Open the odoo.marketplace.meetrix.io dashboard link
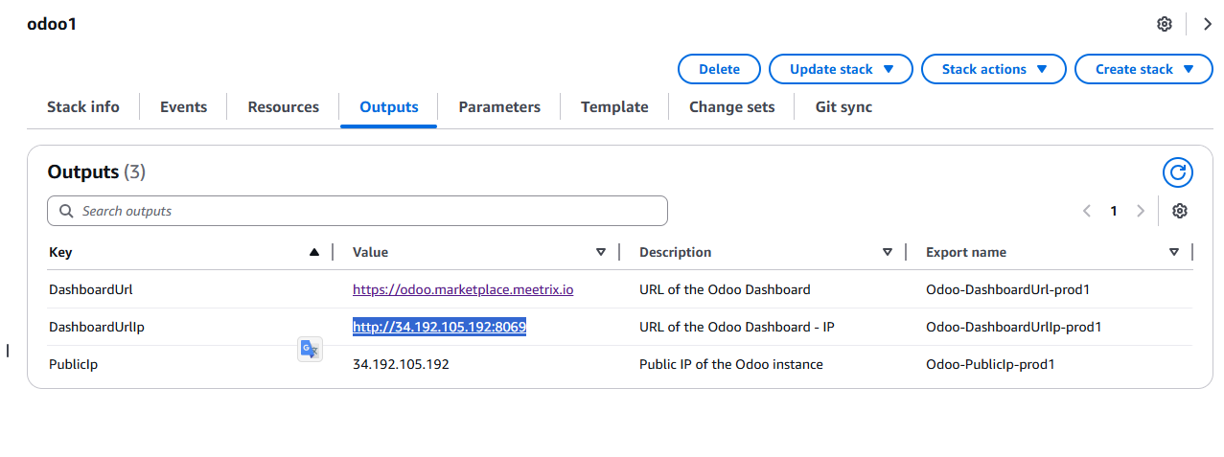 (x=463, y=289)
